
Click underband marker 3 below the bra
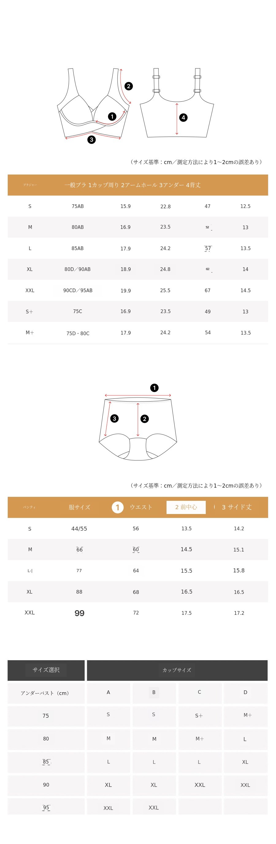(x=92, y=139)
